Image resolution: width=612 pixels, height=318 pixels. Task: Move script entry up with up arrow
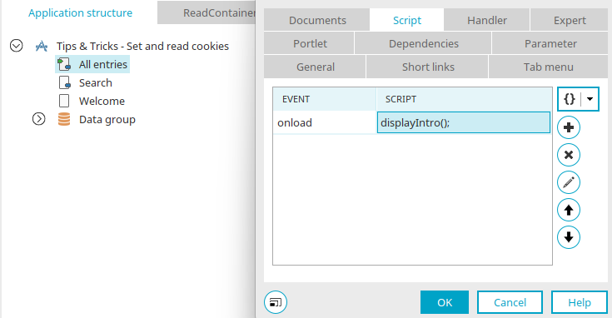pyautogui.click(x=569, y=210)
